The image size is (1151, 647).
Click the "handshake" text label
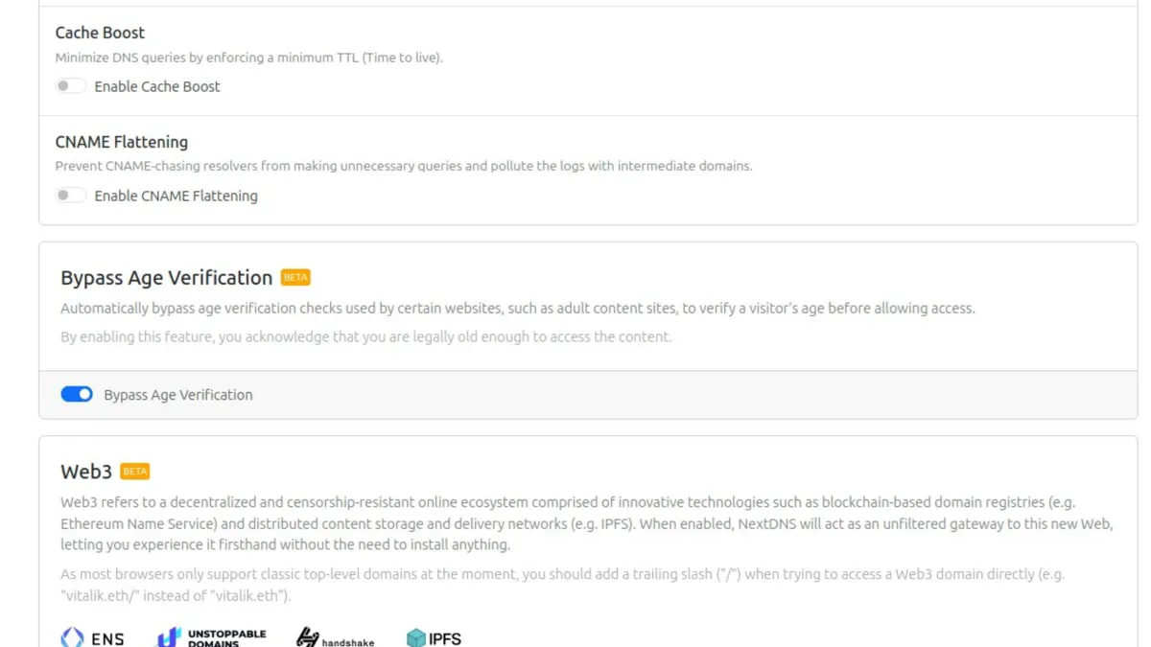[x=348, y=641]
